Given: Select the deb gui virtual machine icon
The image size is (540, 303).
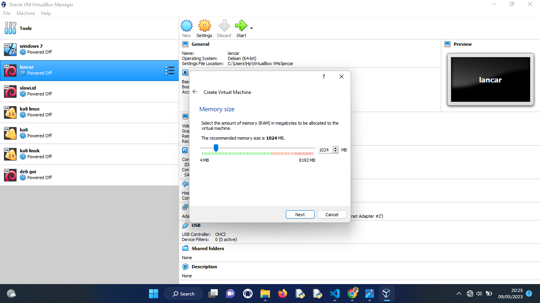Looking at the screenshot, I should point(10,175).
